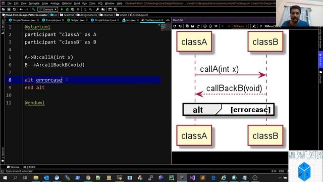Close the SimpleObserver.java tab
Image resolution: width=323 pixels, height=182 pixels.
click(x=38, y=20)
